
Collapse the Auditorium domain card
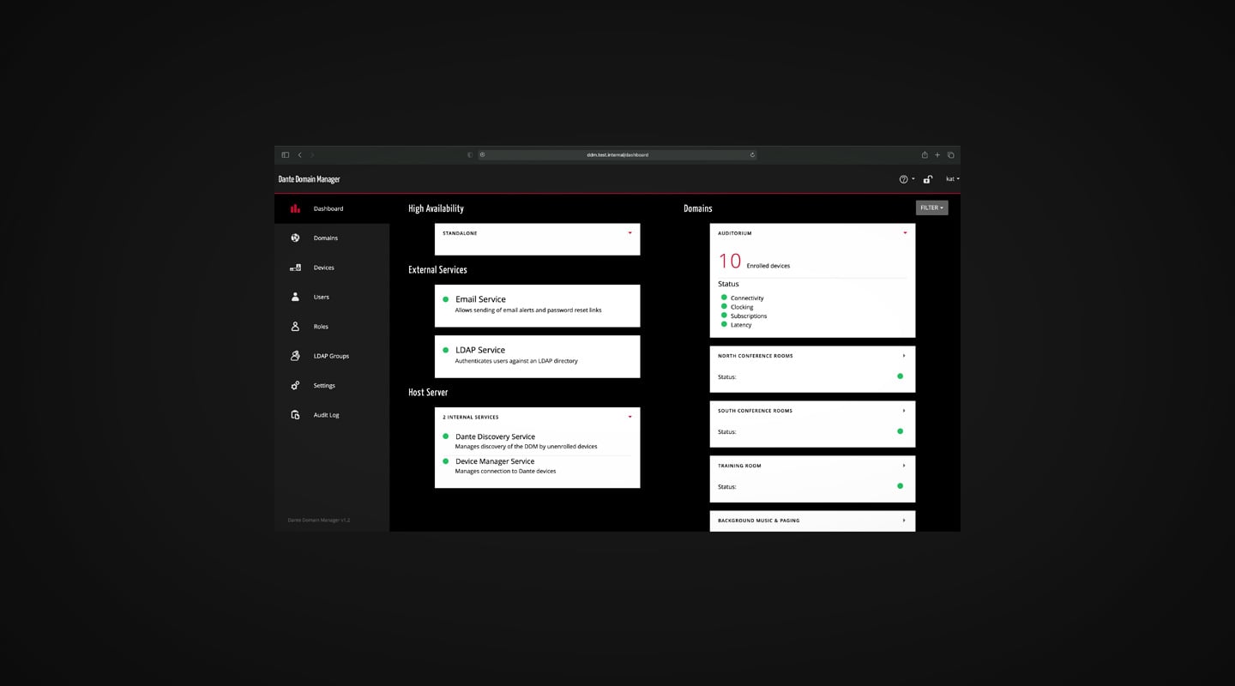[x=905, y=233]
